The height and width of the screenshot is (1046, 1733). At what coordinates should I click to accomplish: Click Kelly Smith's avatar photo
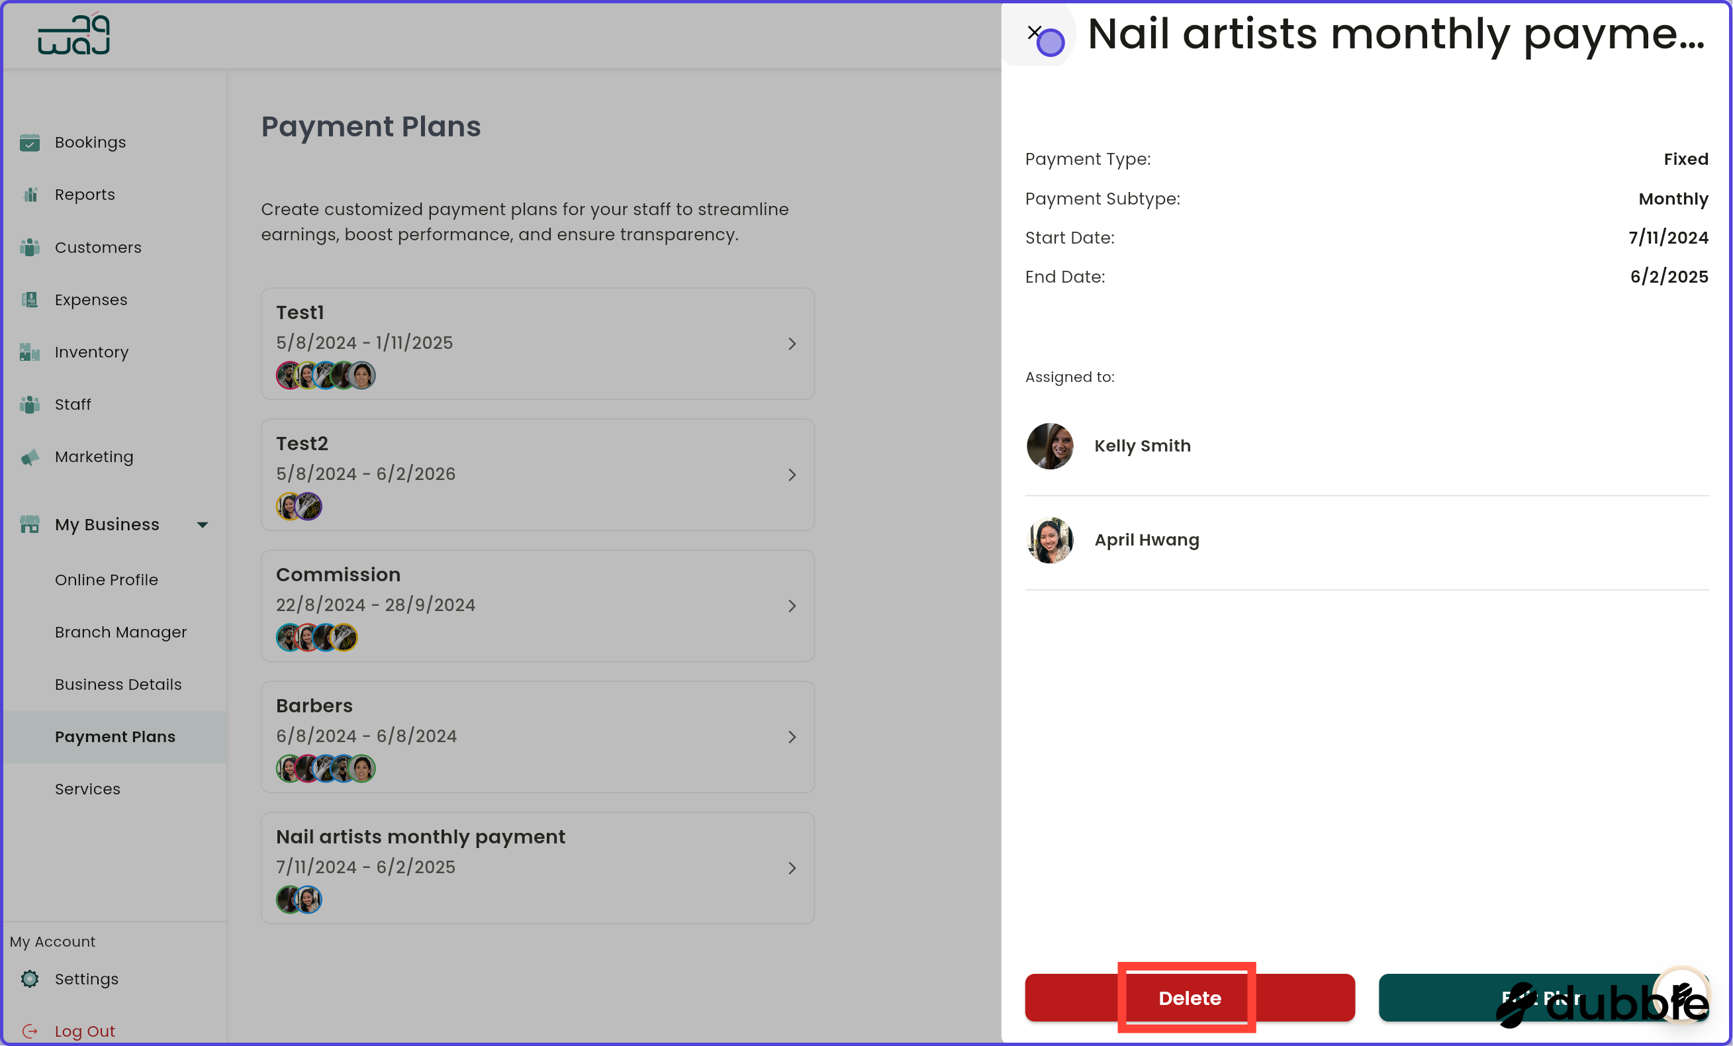coord(1049,446)
